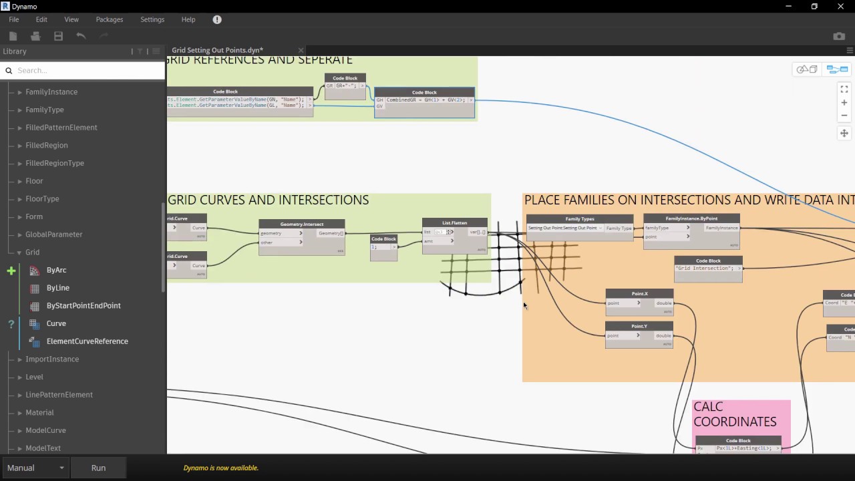Create a new file with the toolbar icon
The image size is (855, 481).
13,36
